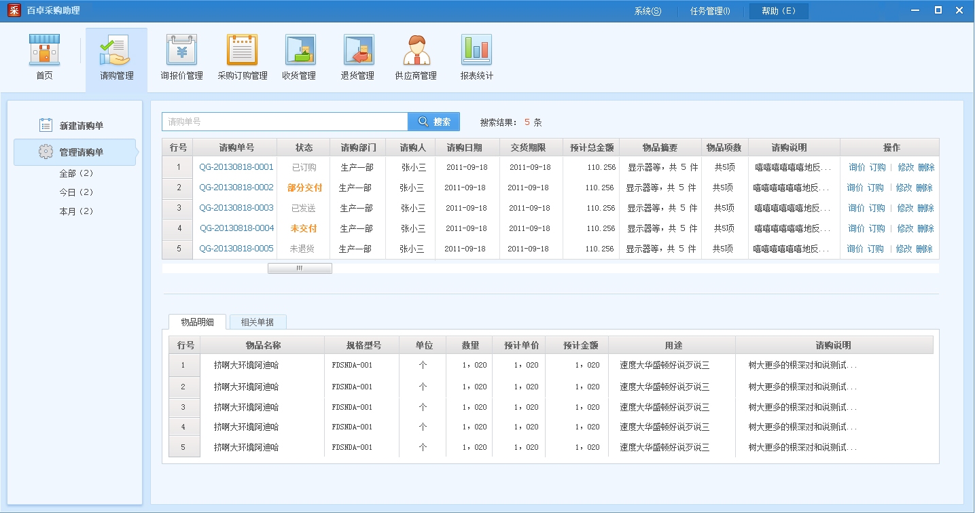Click 删除 for QG-20130818-0003

point(925,208)
